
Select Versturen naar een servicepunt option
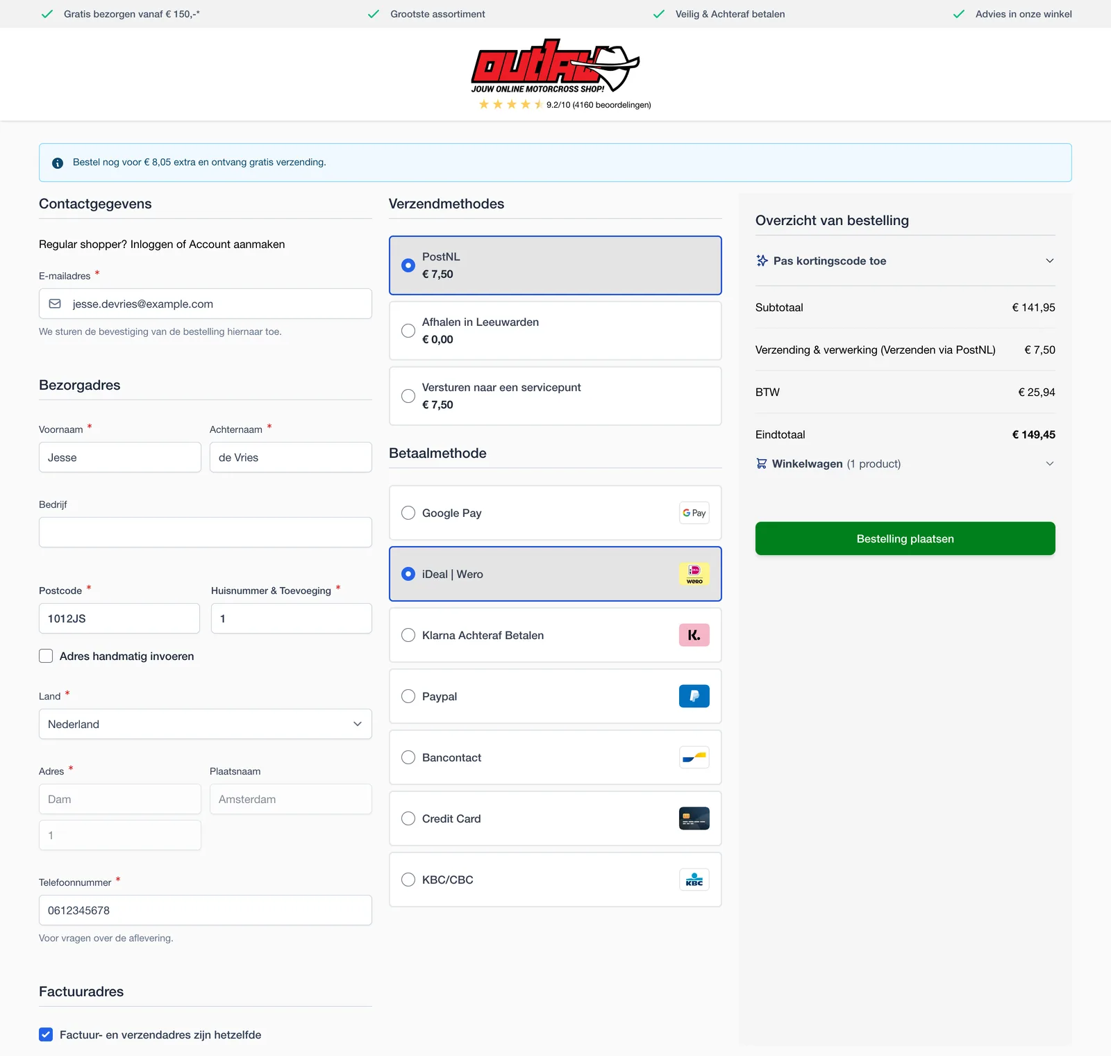pyautogui.click(x=555, y=396)
